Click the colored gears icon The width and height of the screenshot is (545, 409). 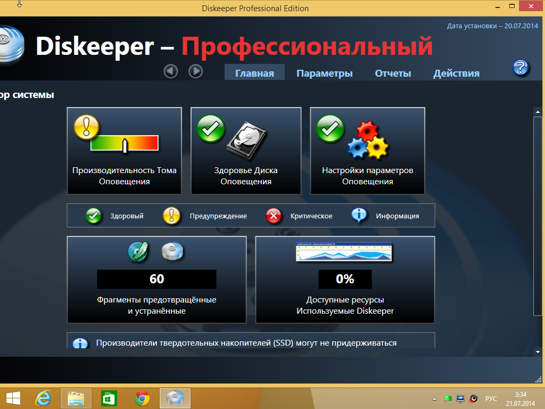(368, 140)
